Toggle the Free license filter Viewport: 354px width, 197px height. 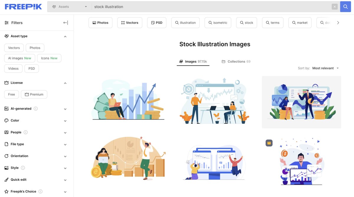pos(11,94)
